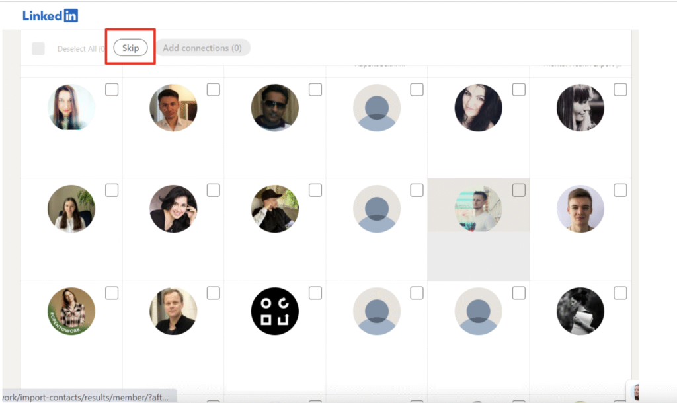Tick the checkbox for the man wearing sunglasses

315,89
